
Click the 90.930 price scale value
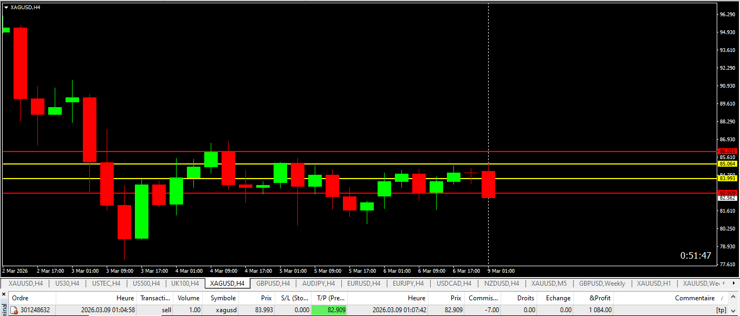point(727,86)
